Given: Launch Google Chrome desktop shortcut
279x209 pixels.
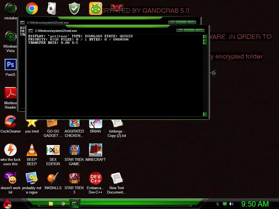Looking at the screenshot, I should point(32,8).
